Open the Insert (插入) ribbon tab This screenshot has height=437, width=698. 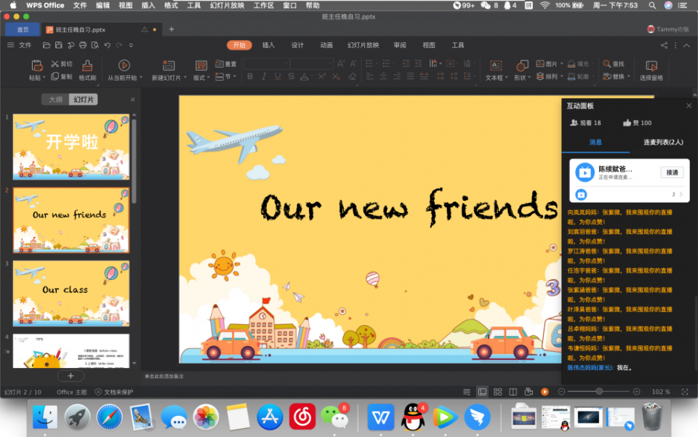point(268,45)
